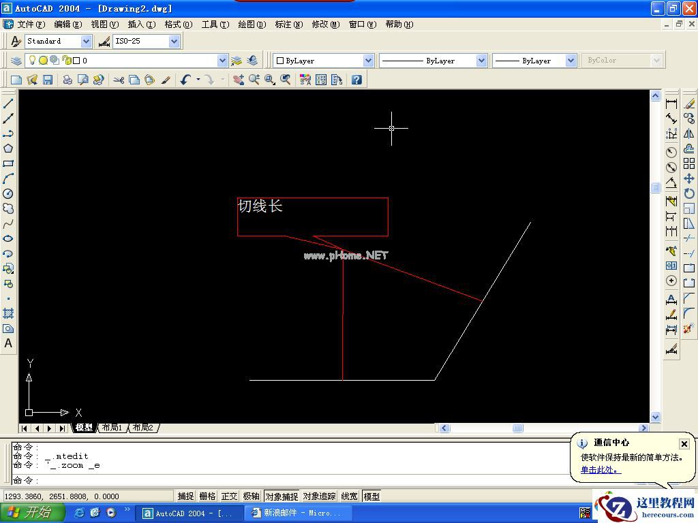
Task: Switch to the 布局1 layout tab
Action: click(112, 428)
